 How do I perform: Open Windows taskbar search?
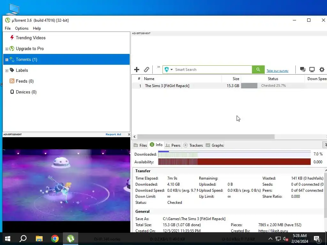(23, 239)
